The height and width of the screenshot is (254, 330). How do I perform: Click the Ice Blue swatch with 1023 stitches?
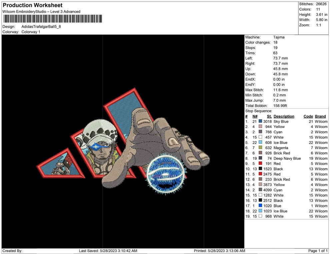click(260, 211)
